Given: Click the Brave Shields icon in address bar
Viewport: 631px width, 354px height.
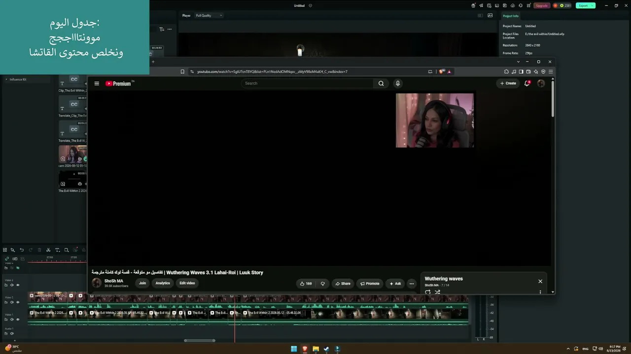Looking at the screenshot, I should click(442, 72).
